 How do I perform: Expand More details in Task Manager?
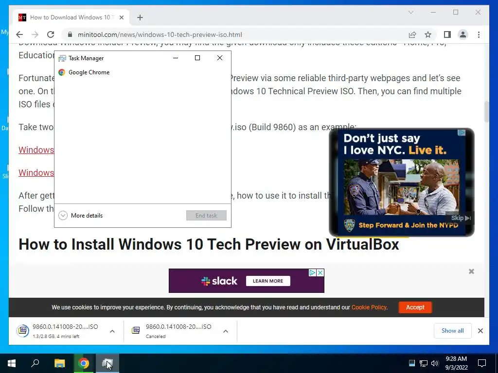tap(81, 216)
